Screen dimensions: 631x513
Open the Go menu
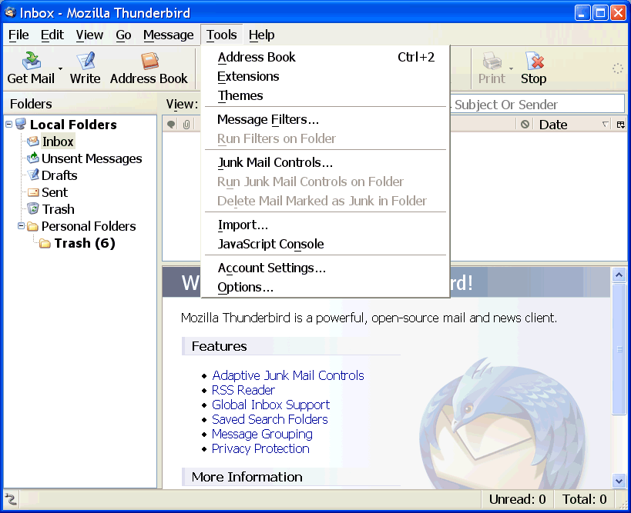123,35
